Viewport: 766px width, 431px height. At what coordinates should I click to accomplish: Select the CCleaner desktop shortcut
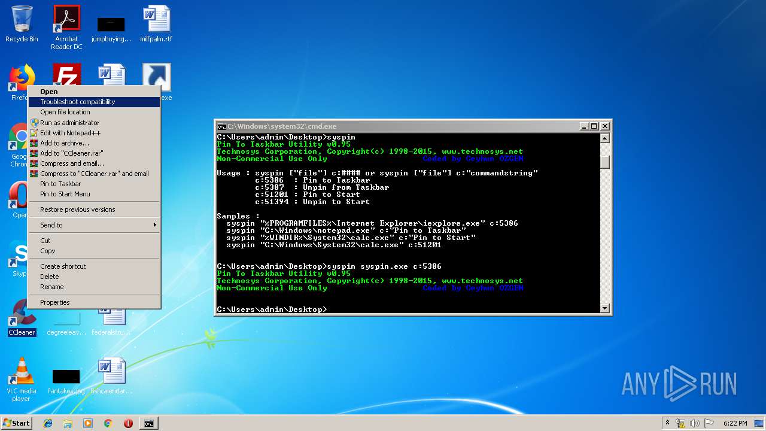pos(22,317)
